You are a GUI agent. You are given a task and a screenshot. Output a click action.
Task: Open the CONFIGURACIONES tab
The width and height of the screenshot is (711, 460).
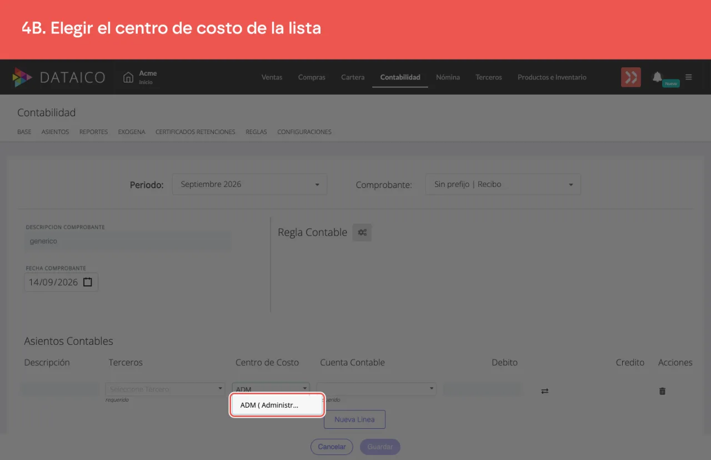[x=304, y=132]
